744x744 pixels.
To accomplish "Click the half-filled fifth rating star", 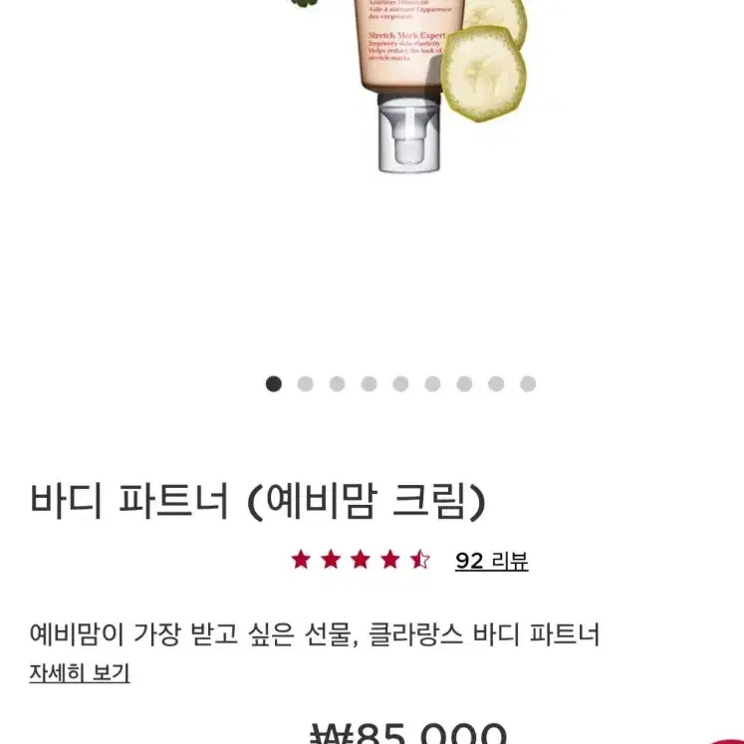I will pos(420,560).
